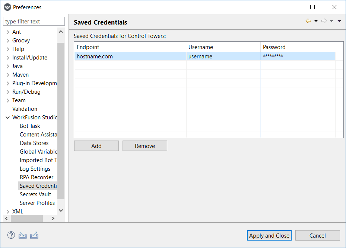346x248 pixels.
Task: Click the horizontal scroll right arrow
Action: pyautogui.click(x=53, y=218)
